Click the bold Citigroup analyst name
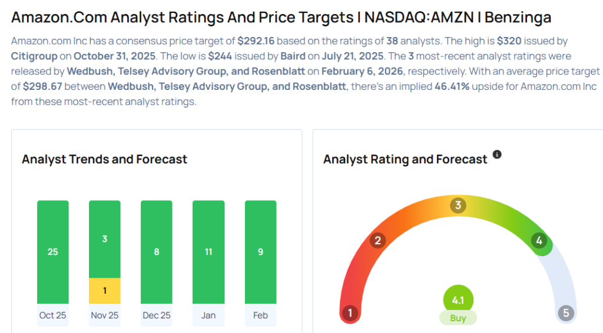 (35, 56)
